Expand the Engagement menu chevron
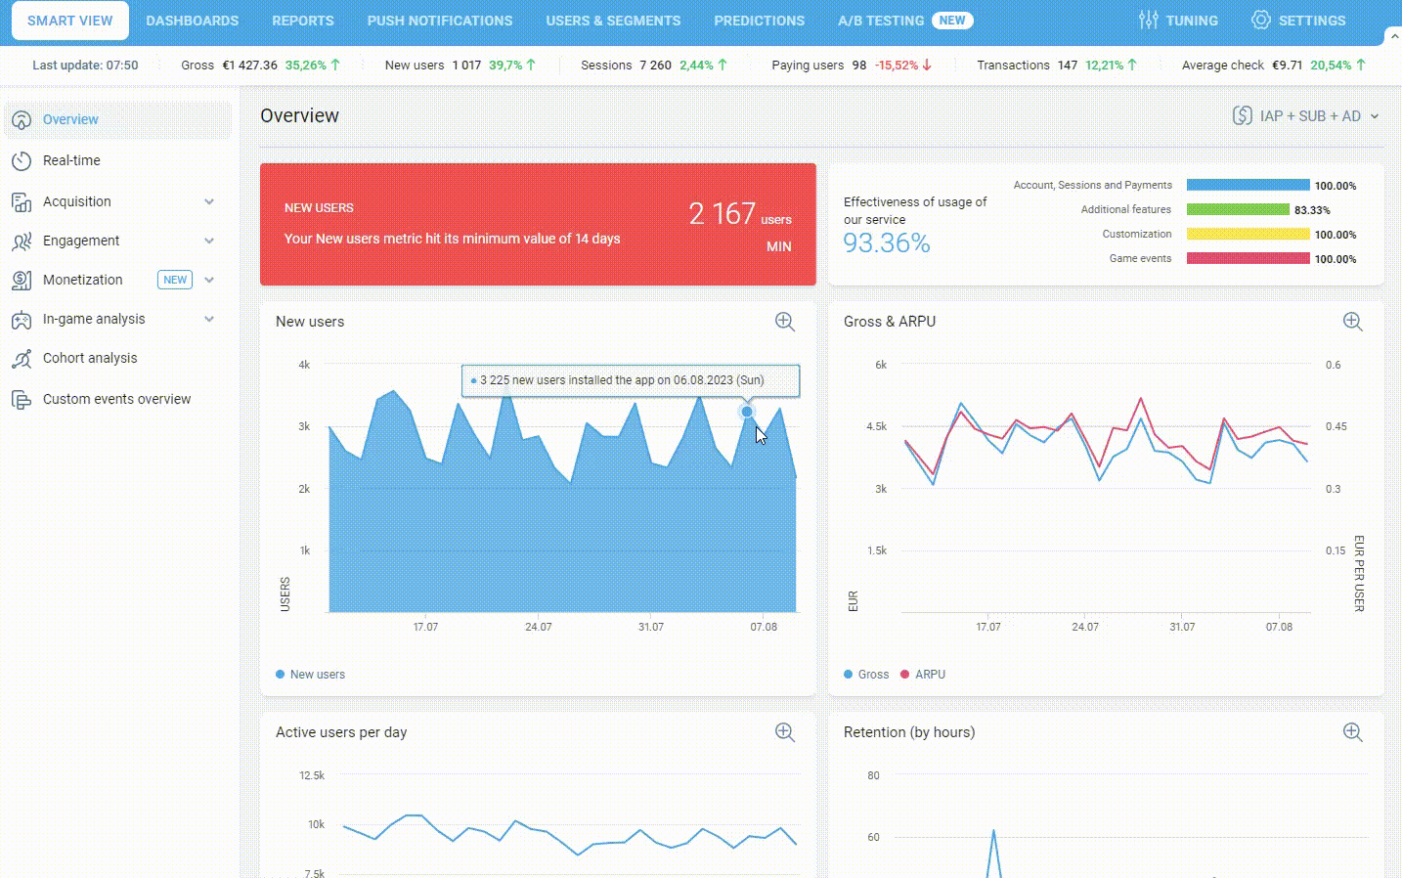Image resolution: width=1402 pixels, height=878 pixels. point(209,241)
